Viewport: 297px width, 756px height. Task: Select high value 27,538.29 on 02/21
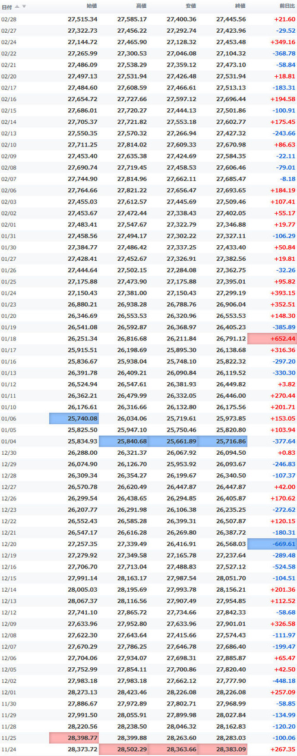(x=132, y=64)
